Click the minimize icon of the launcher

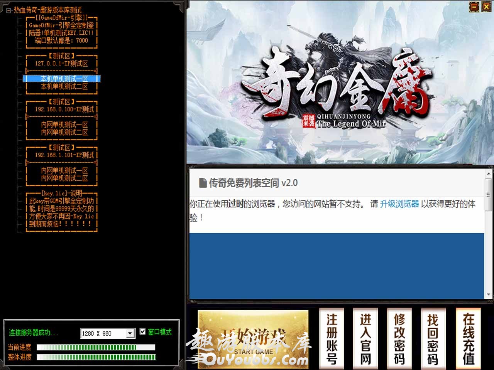(474, 7)
